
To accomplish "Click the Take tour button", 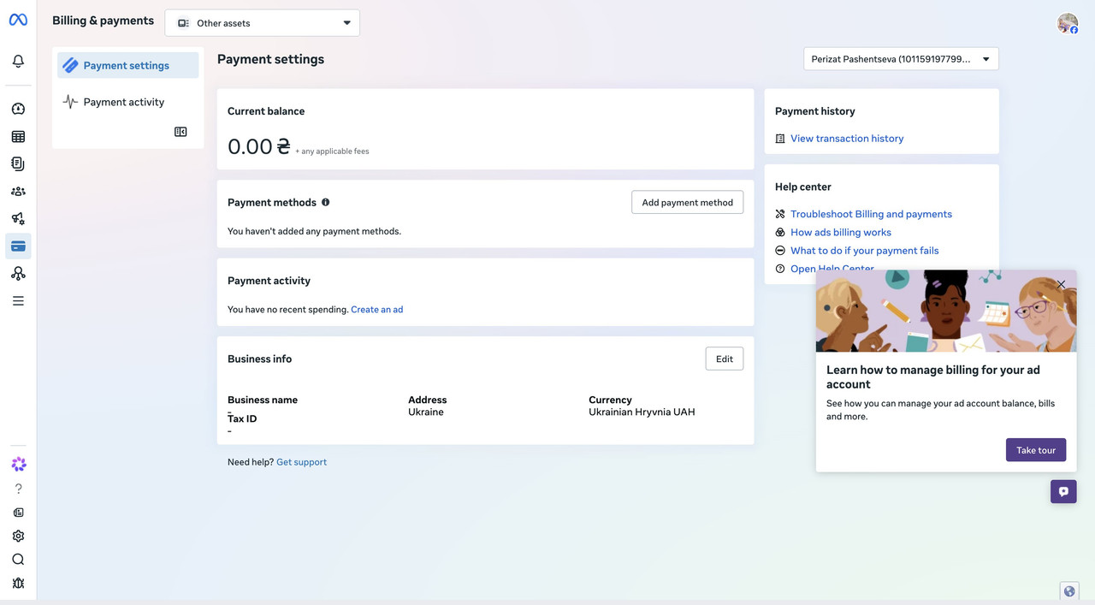I will pyautogui.click(x=1036, y=450).
